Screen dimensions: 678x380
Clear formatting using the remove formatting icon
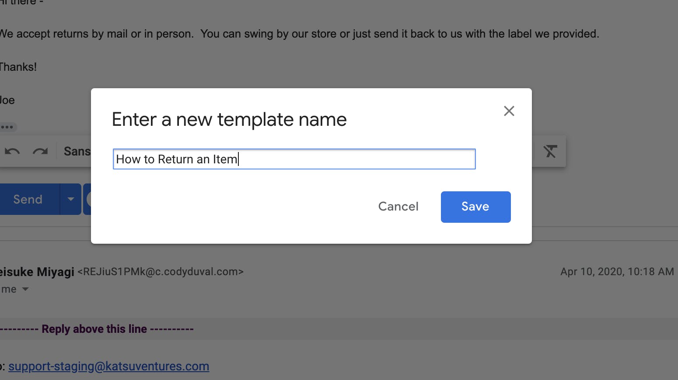pos(550,151)
